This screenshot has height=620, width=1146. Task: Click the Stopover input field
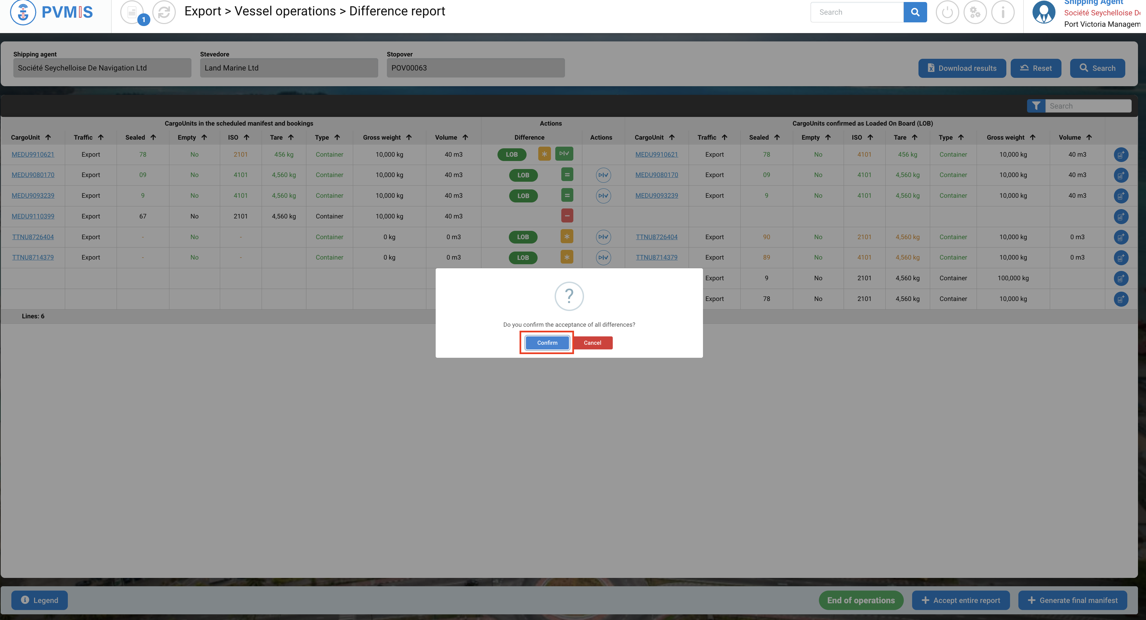[x=475, y=68]
